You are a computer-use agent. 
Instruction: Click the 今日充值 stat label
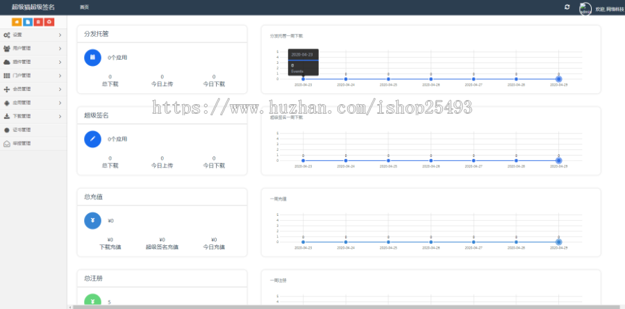(214, 247)
